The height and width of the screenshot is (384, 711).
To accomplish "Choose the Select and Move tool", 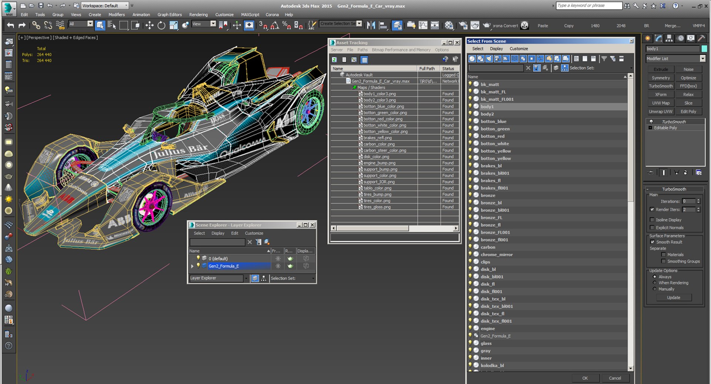I will [149, 25].
